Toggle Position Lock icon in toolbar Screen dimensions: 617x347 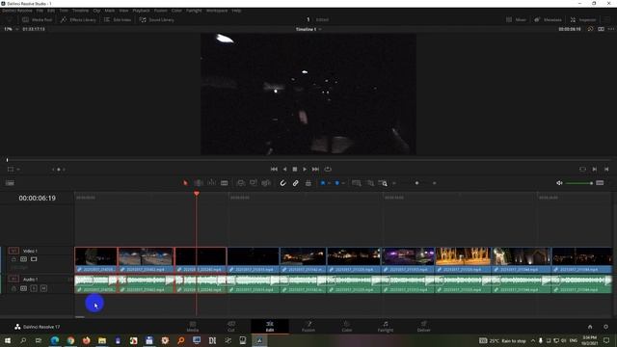coord(308,183)
